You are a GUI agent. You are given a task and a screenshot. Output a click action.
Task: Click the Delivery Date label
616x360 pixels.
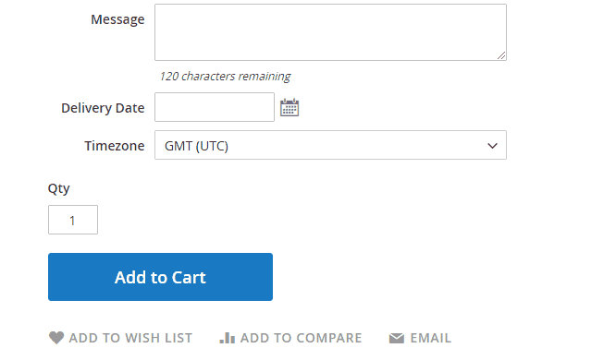point(103,108)
